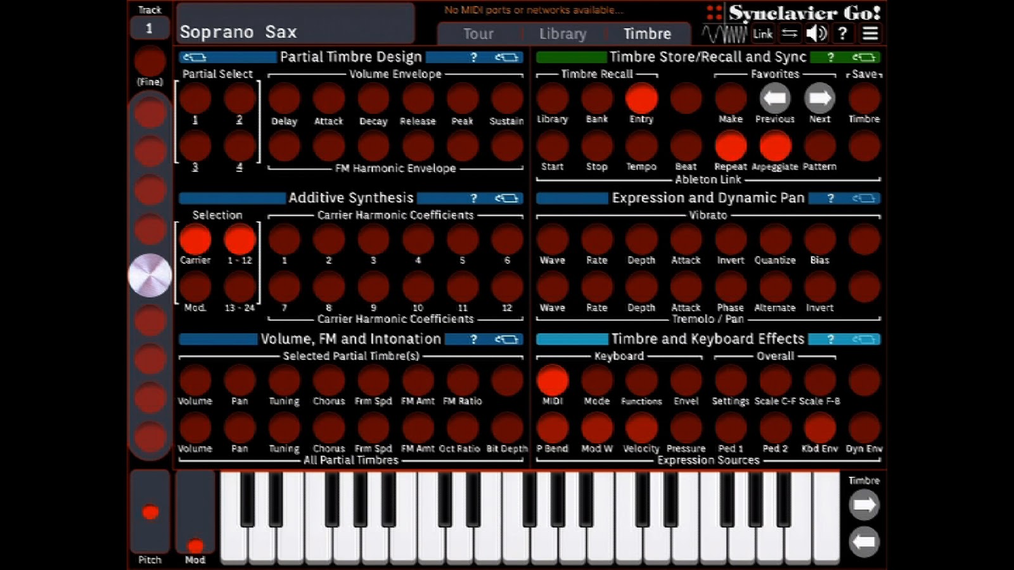Click the Volume Envelope Attack button
1014x570 pixels.
[x=329, y=98]
